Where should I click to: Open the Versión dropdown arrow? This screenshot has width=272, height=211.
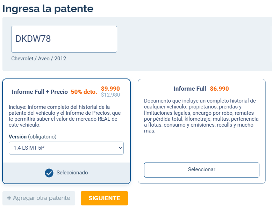(x=120, y=148)
